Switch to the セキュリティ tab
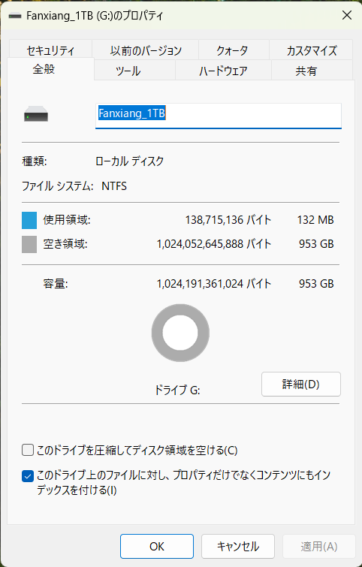 pos(50,50)
